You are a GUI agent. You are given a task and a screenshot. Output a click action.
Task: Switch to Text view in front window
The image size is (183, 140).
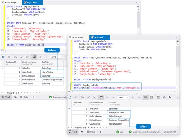(73, 132)
